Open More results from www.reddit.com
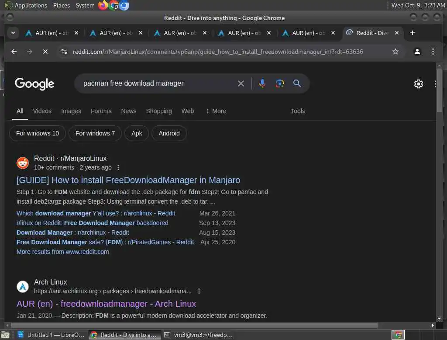Image resolution: width=447 pixels, height=340 pixels. [63, 252]
